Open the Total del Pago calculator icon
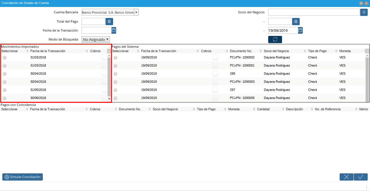Viewport: 370px width, 191px height. (109, 21)
